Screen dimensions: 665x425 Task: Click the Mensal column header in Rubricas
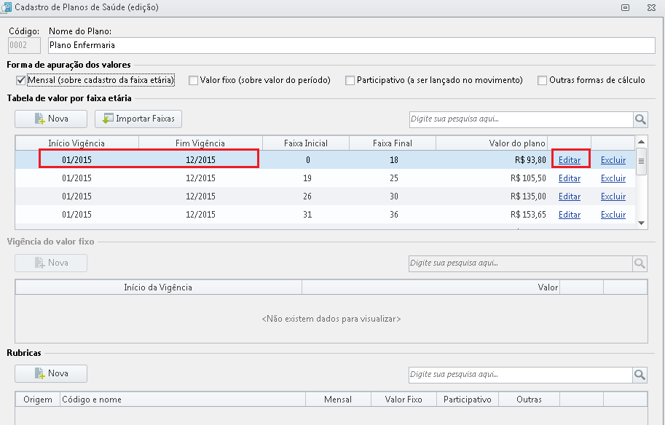click(338, 400)
